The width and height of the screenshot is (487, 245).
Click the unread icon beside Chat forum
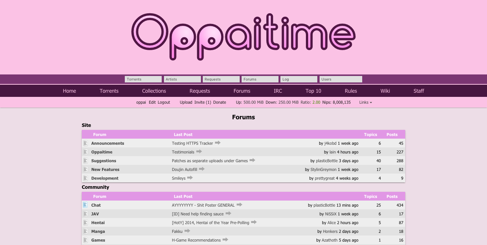pos(86,205)
